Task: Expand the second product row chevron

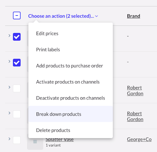Action: pyautogui.click(x=9, y=61)
